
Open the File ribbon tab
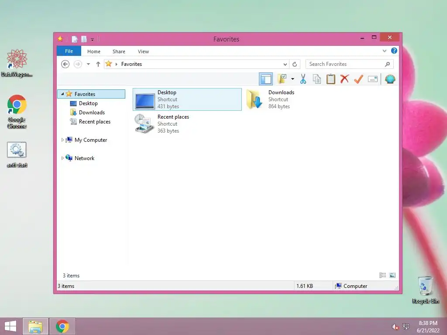(69, 51)
